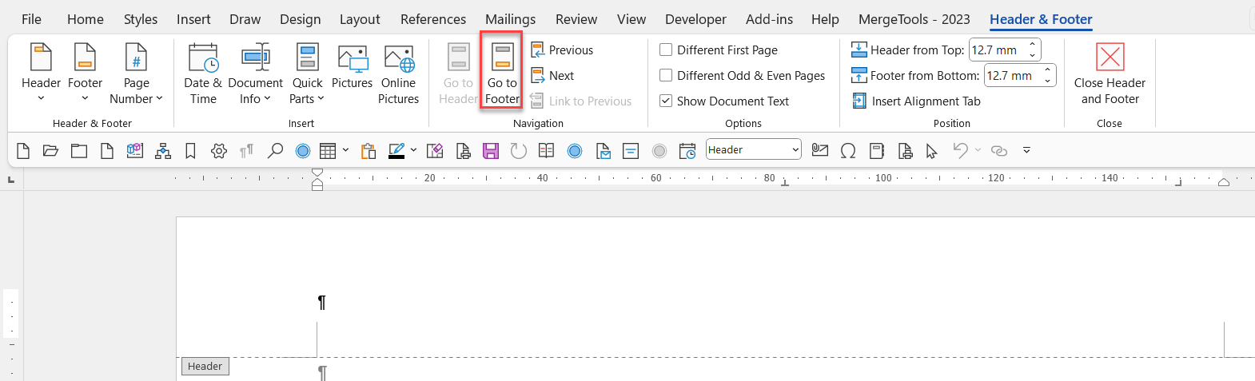Click the open book read mode icon
Viewport: 1255px width, 381px height.
pos(547,150)
